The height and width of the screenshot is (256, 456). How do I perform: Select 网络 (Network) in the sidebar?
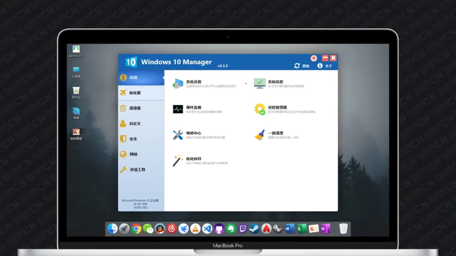click(133, 154)
